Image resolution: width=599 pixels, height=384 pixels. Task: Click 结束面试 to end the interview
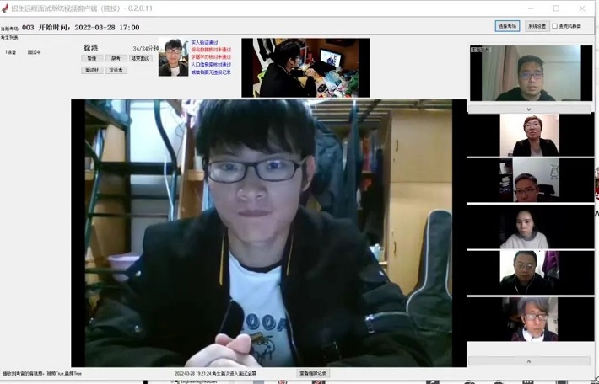[x=140, y=59]
